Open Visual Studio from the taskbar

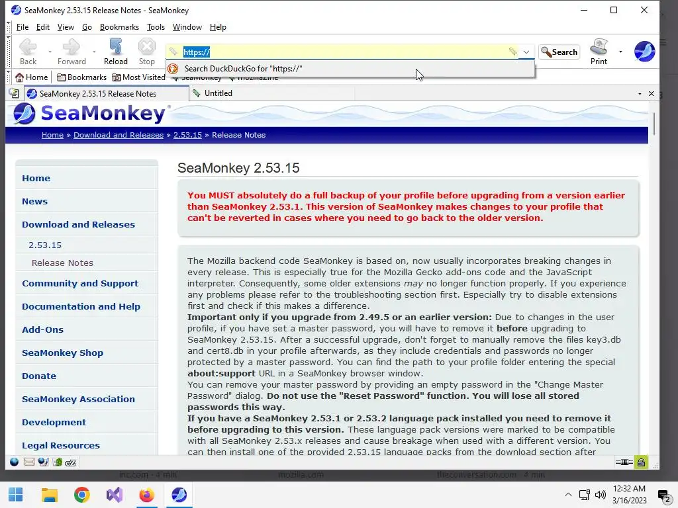(x=115, y=495)
